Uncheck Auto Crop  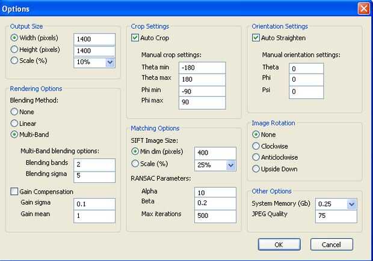[135, 38]
